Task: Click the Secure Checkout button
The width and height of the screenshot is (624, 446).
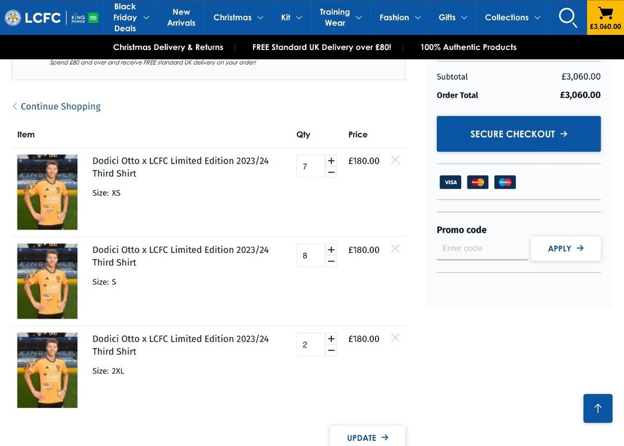Action: 519,134
